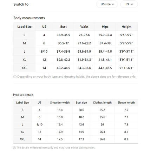The width and height of the screenshot is (151, 151).
Task: Select the Waist column header
Action: pos(84,27)
